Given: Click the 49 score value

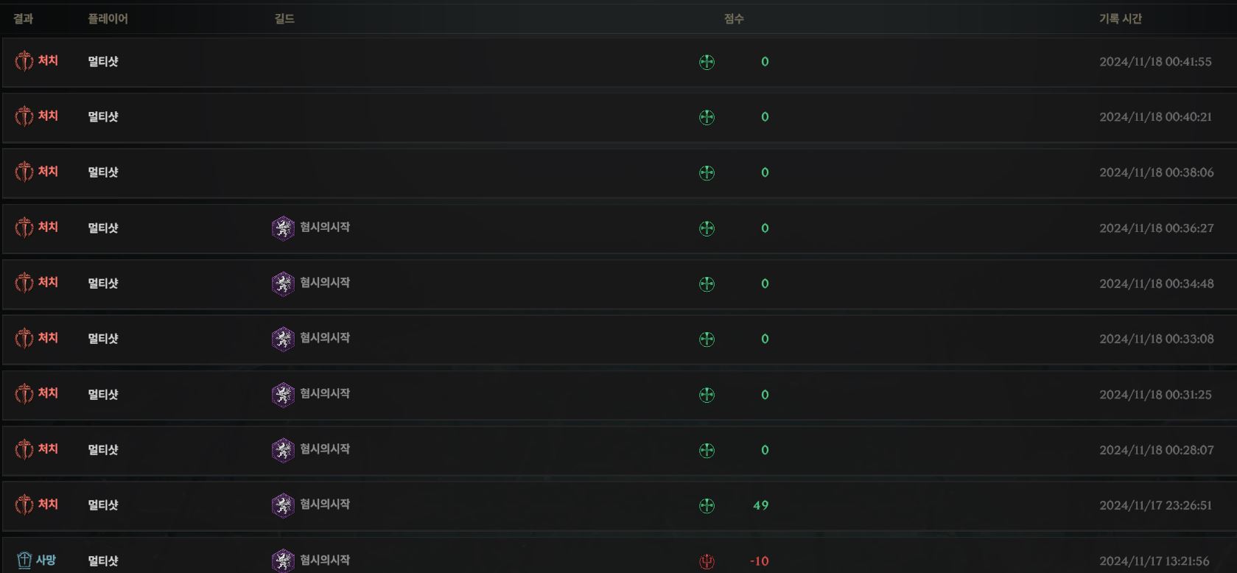Looking at the screenshot, I should point(760,505).
